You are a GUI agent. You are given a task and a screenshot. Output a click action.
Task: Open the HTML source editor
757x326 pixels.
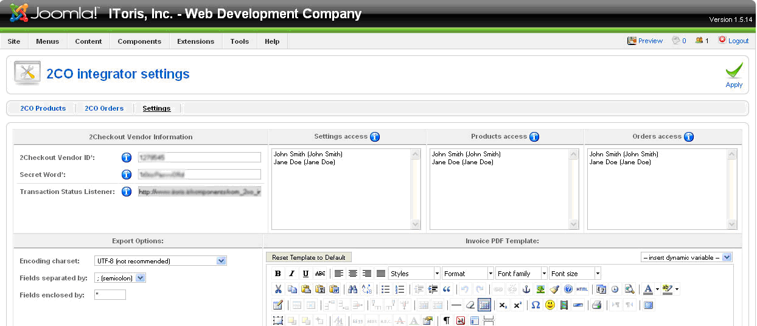coord(582,290)
